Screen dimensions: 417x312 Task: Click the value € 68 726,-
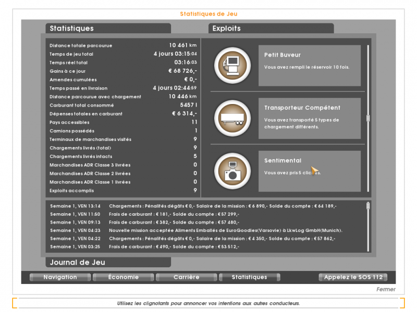coord(182,71)
